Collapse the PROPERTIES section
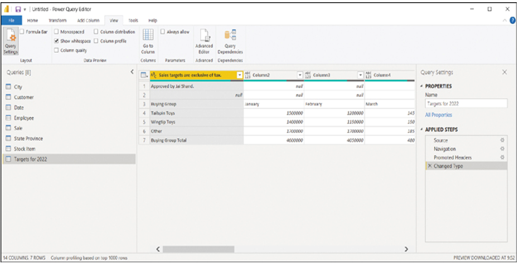Screen dimensions: 519x264 [421, 86]
